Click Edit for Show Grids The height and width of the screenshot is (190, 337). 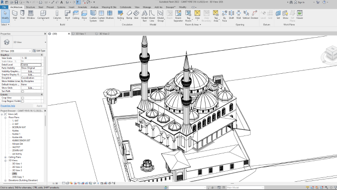click(x=31, y=88)
